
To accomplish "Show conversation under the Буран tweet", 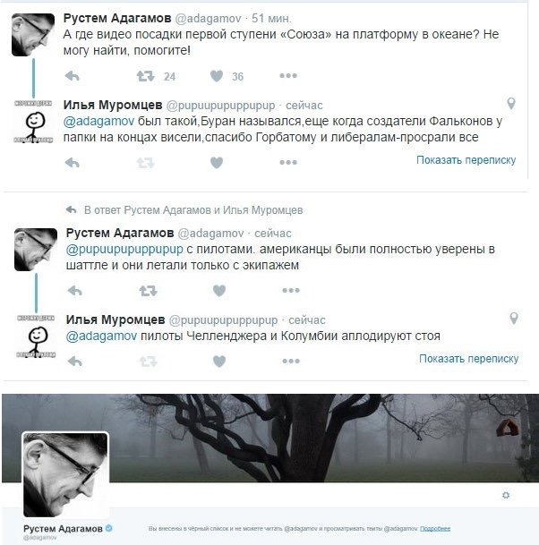I will click(466, 160).
